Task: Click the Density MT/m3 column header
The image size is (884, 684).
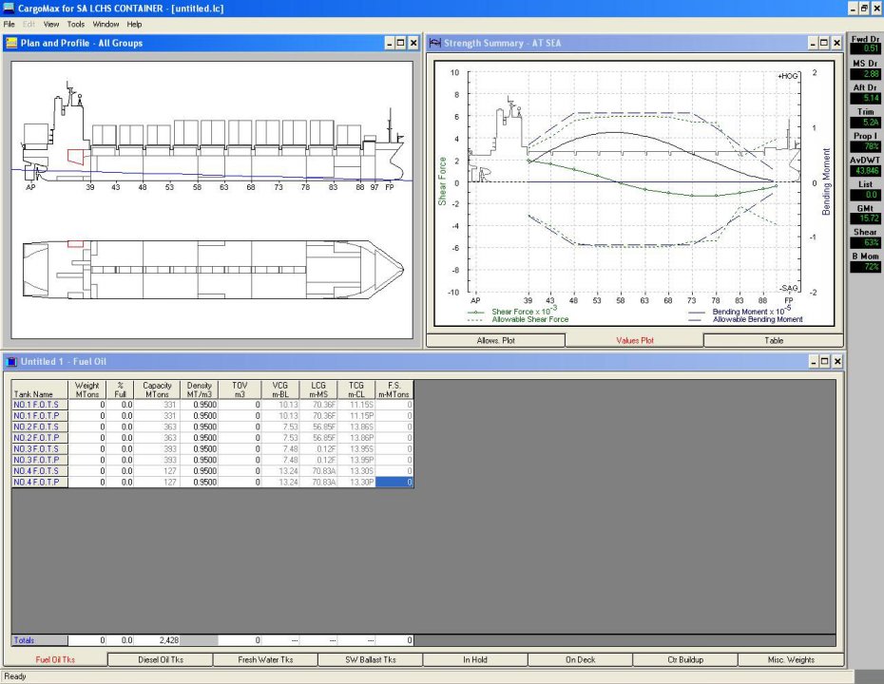Action: (x=199, y=389)
